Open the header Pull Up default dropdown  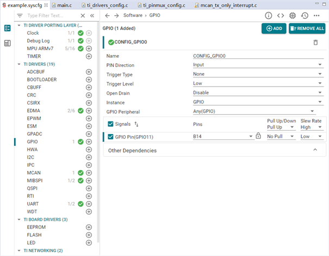coord(281,127)
